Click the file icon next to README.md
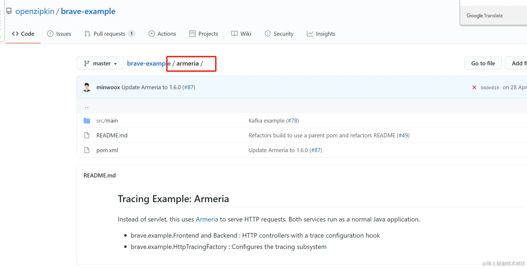 coord(87,135)
